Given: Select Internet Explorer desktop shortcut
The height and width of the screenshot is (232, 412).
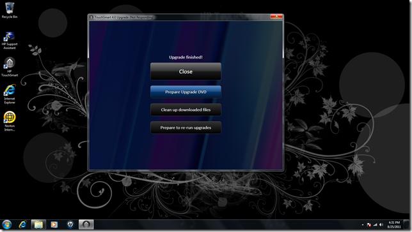Looking at the screenshot, I should coord(10,94).
